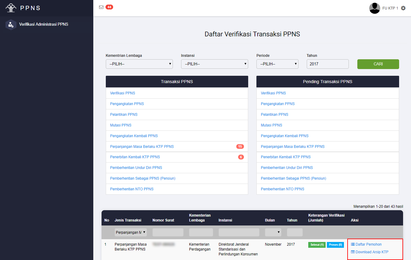The image size is (411, 260).
Task: Open the Instansi dropdown list
Action: pos(214,64)
